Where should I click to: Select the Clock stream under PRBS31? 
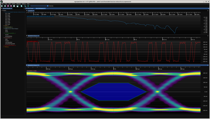pos(7,32)
